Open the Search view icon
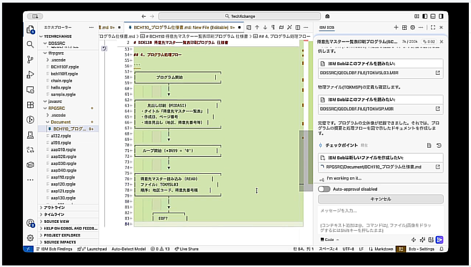The height and width of the screenshot is (267, 471). point(30,44)
